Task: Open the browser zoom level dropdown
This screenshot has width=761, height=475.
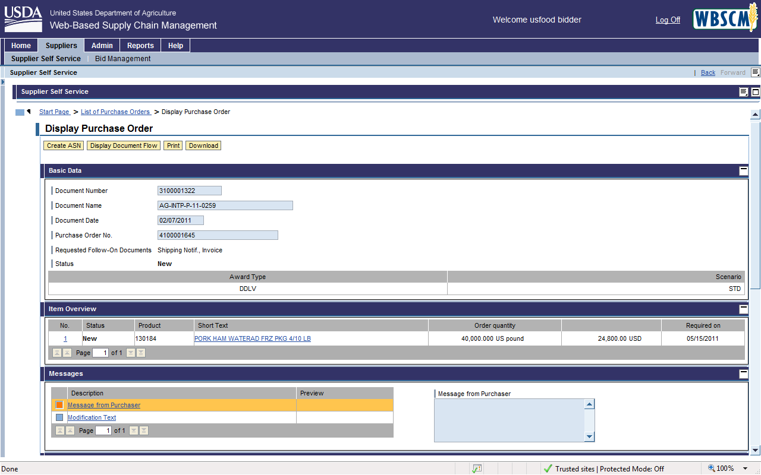Action: [x=745, y=468]
